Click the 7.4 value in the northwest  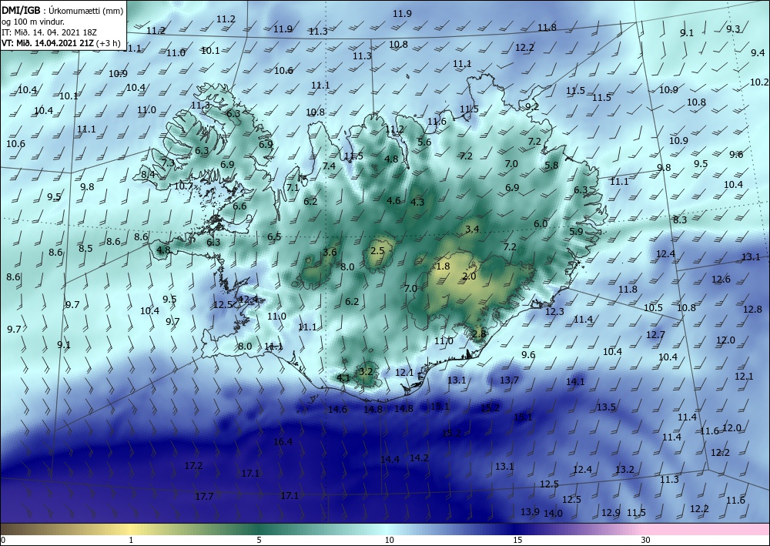(x=329, y=166)
